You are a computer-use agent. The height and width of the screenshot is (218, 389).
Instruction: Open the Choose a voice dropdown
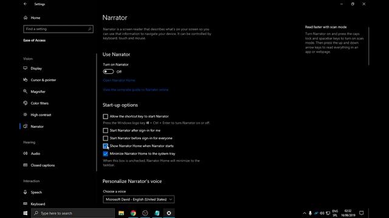139,199
